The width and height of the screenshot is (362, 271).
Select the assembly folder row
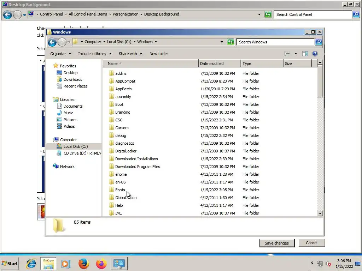tap(210, 97)
